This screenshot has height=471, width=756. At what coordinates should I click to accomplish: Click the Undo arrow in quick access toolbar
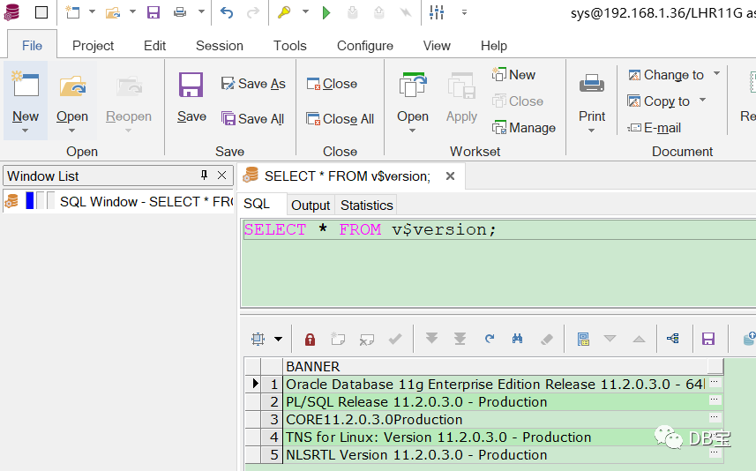(x=226, y=12)
